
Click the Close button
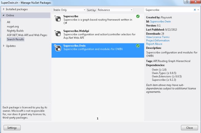pyautogui.click(x=190, y=128)
